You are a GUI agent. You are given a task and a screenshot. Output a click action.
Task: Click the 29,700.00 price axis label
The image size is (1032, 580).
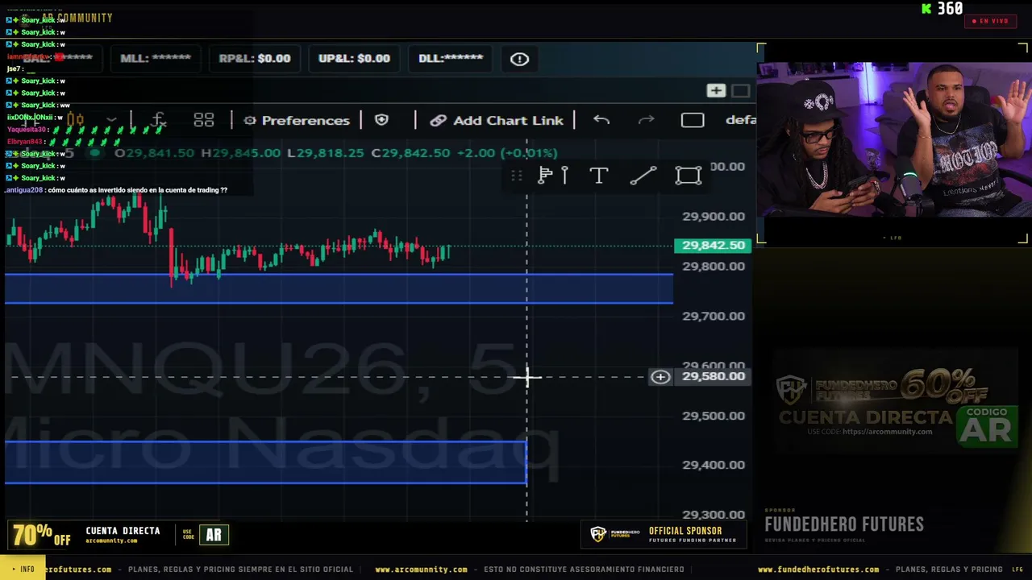click(714, 317)
